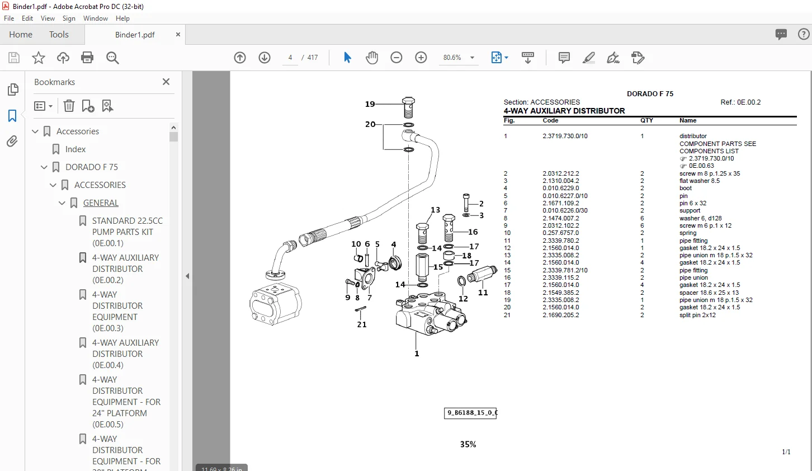Click the scrolling mode toolbar icon
812x471 pixels.
528,58
